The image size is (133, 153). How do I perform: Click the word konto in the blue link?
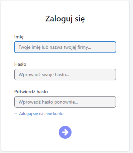[58, 114]
